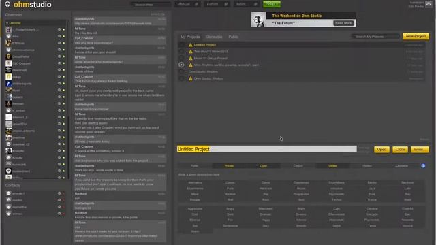Set project visibility to Hidden

coord(367,166)
